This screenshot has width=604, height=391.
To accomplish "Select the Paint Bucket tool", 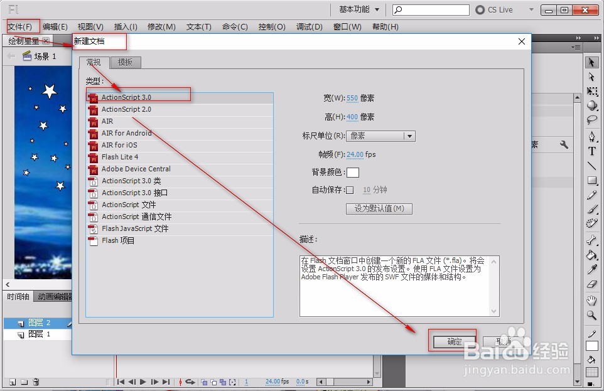I will pyautogui.click(x=591, y=255).
